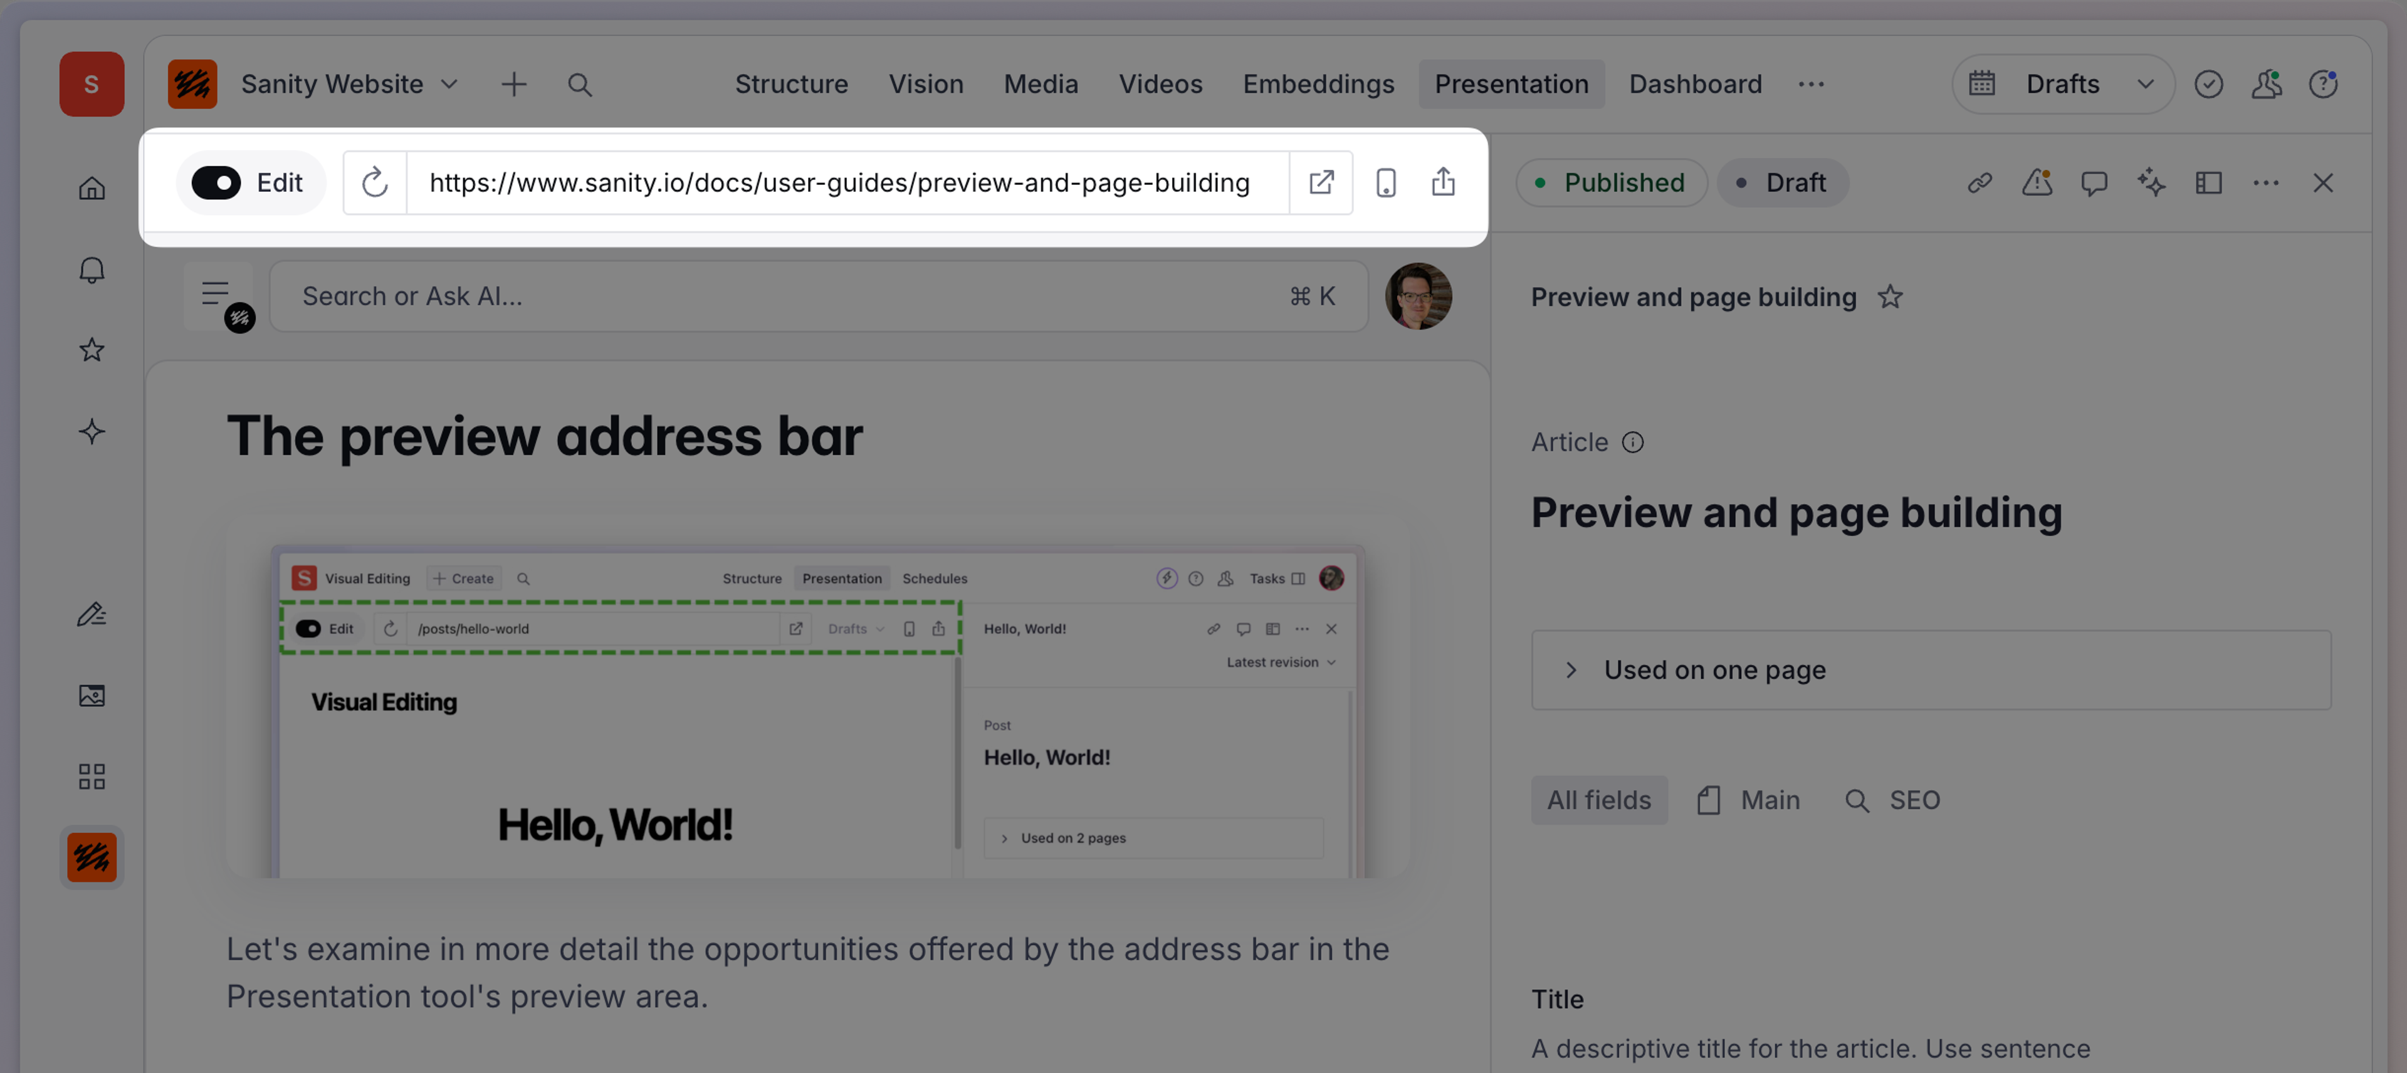2407x1073 pixels.
Task: Click the red S organization avatar
Action: pyautogui.click(x=92, y=84)
